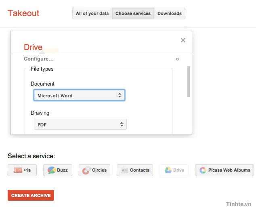Open the Downloads tab

[x=170, y=13]
